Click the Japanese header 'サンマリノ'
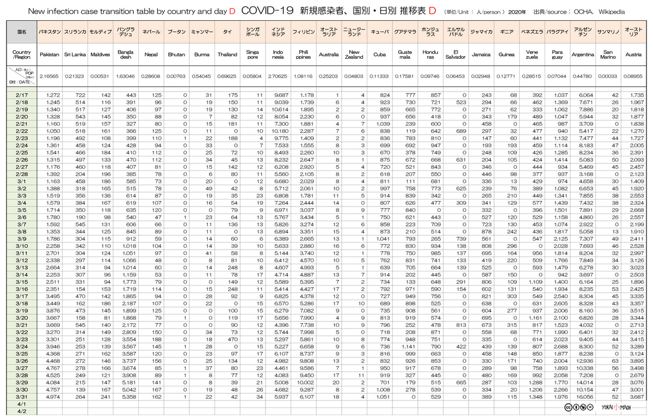 (608, 32)
